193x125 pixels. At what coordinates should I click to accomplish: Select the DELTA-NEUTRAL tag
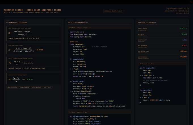click(x=36, y=87)
